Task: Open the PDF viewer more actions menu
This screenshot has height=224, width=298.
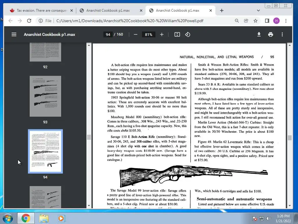Action: point(282,34)
